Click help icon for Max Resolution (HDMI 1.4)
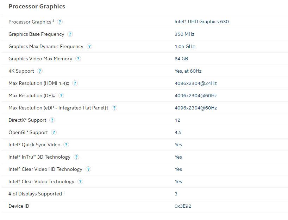 coord(75,83)
